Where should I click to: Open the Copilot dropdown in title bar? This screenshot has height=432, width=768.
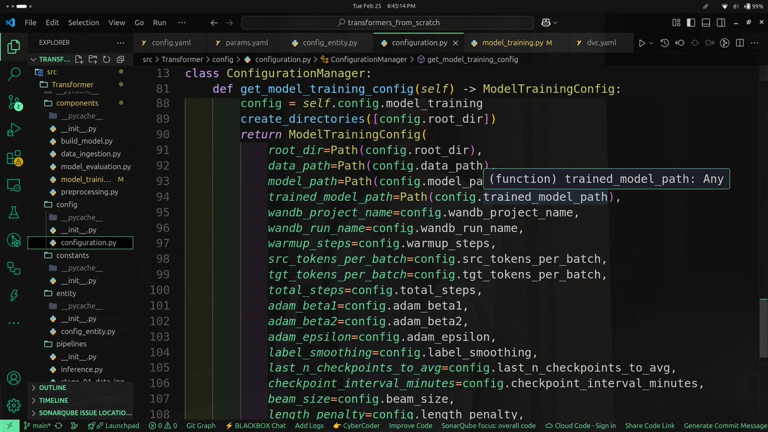pyautogui.click(x=554, y=22)
